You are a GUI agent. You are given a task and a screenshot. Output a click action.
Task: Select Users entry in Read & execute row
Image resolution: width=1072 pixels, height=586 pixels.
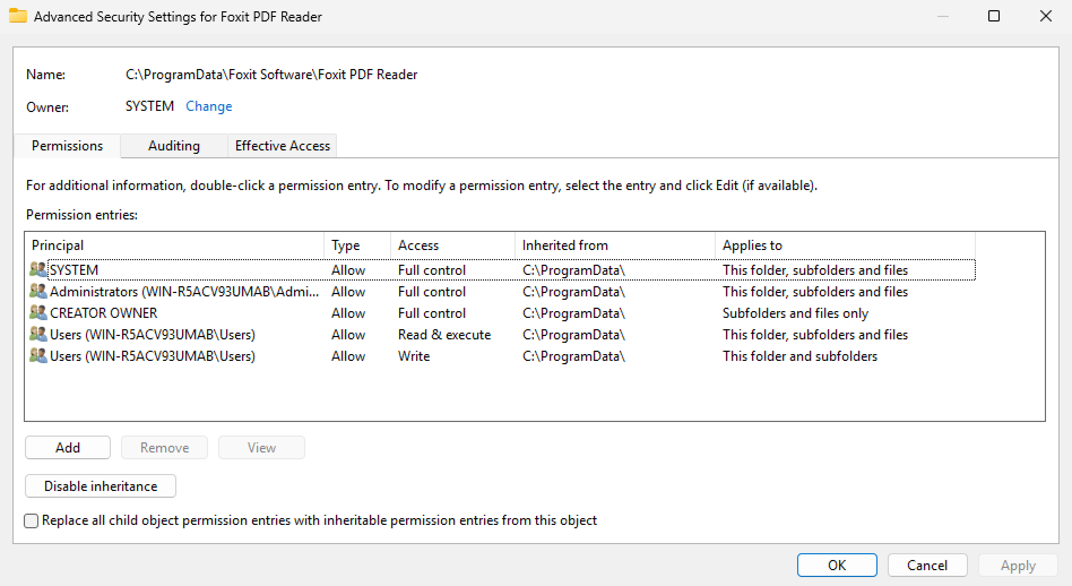click(153, 334)
